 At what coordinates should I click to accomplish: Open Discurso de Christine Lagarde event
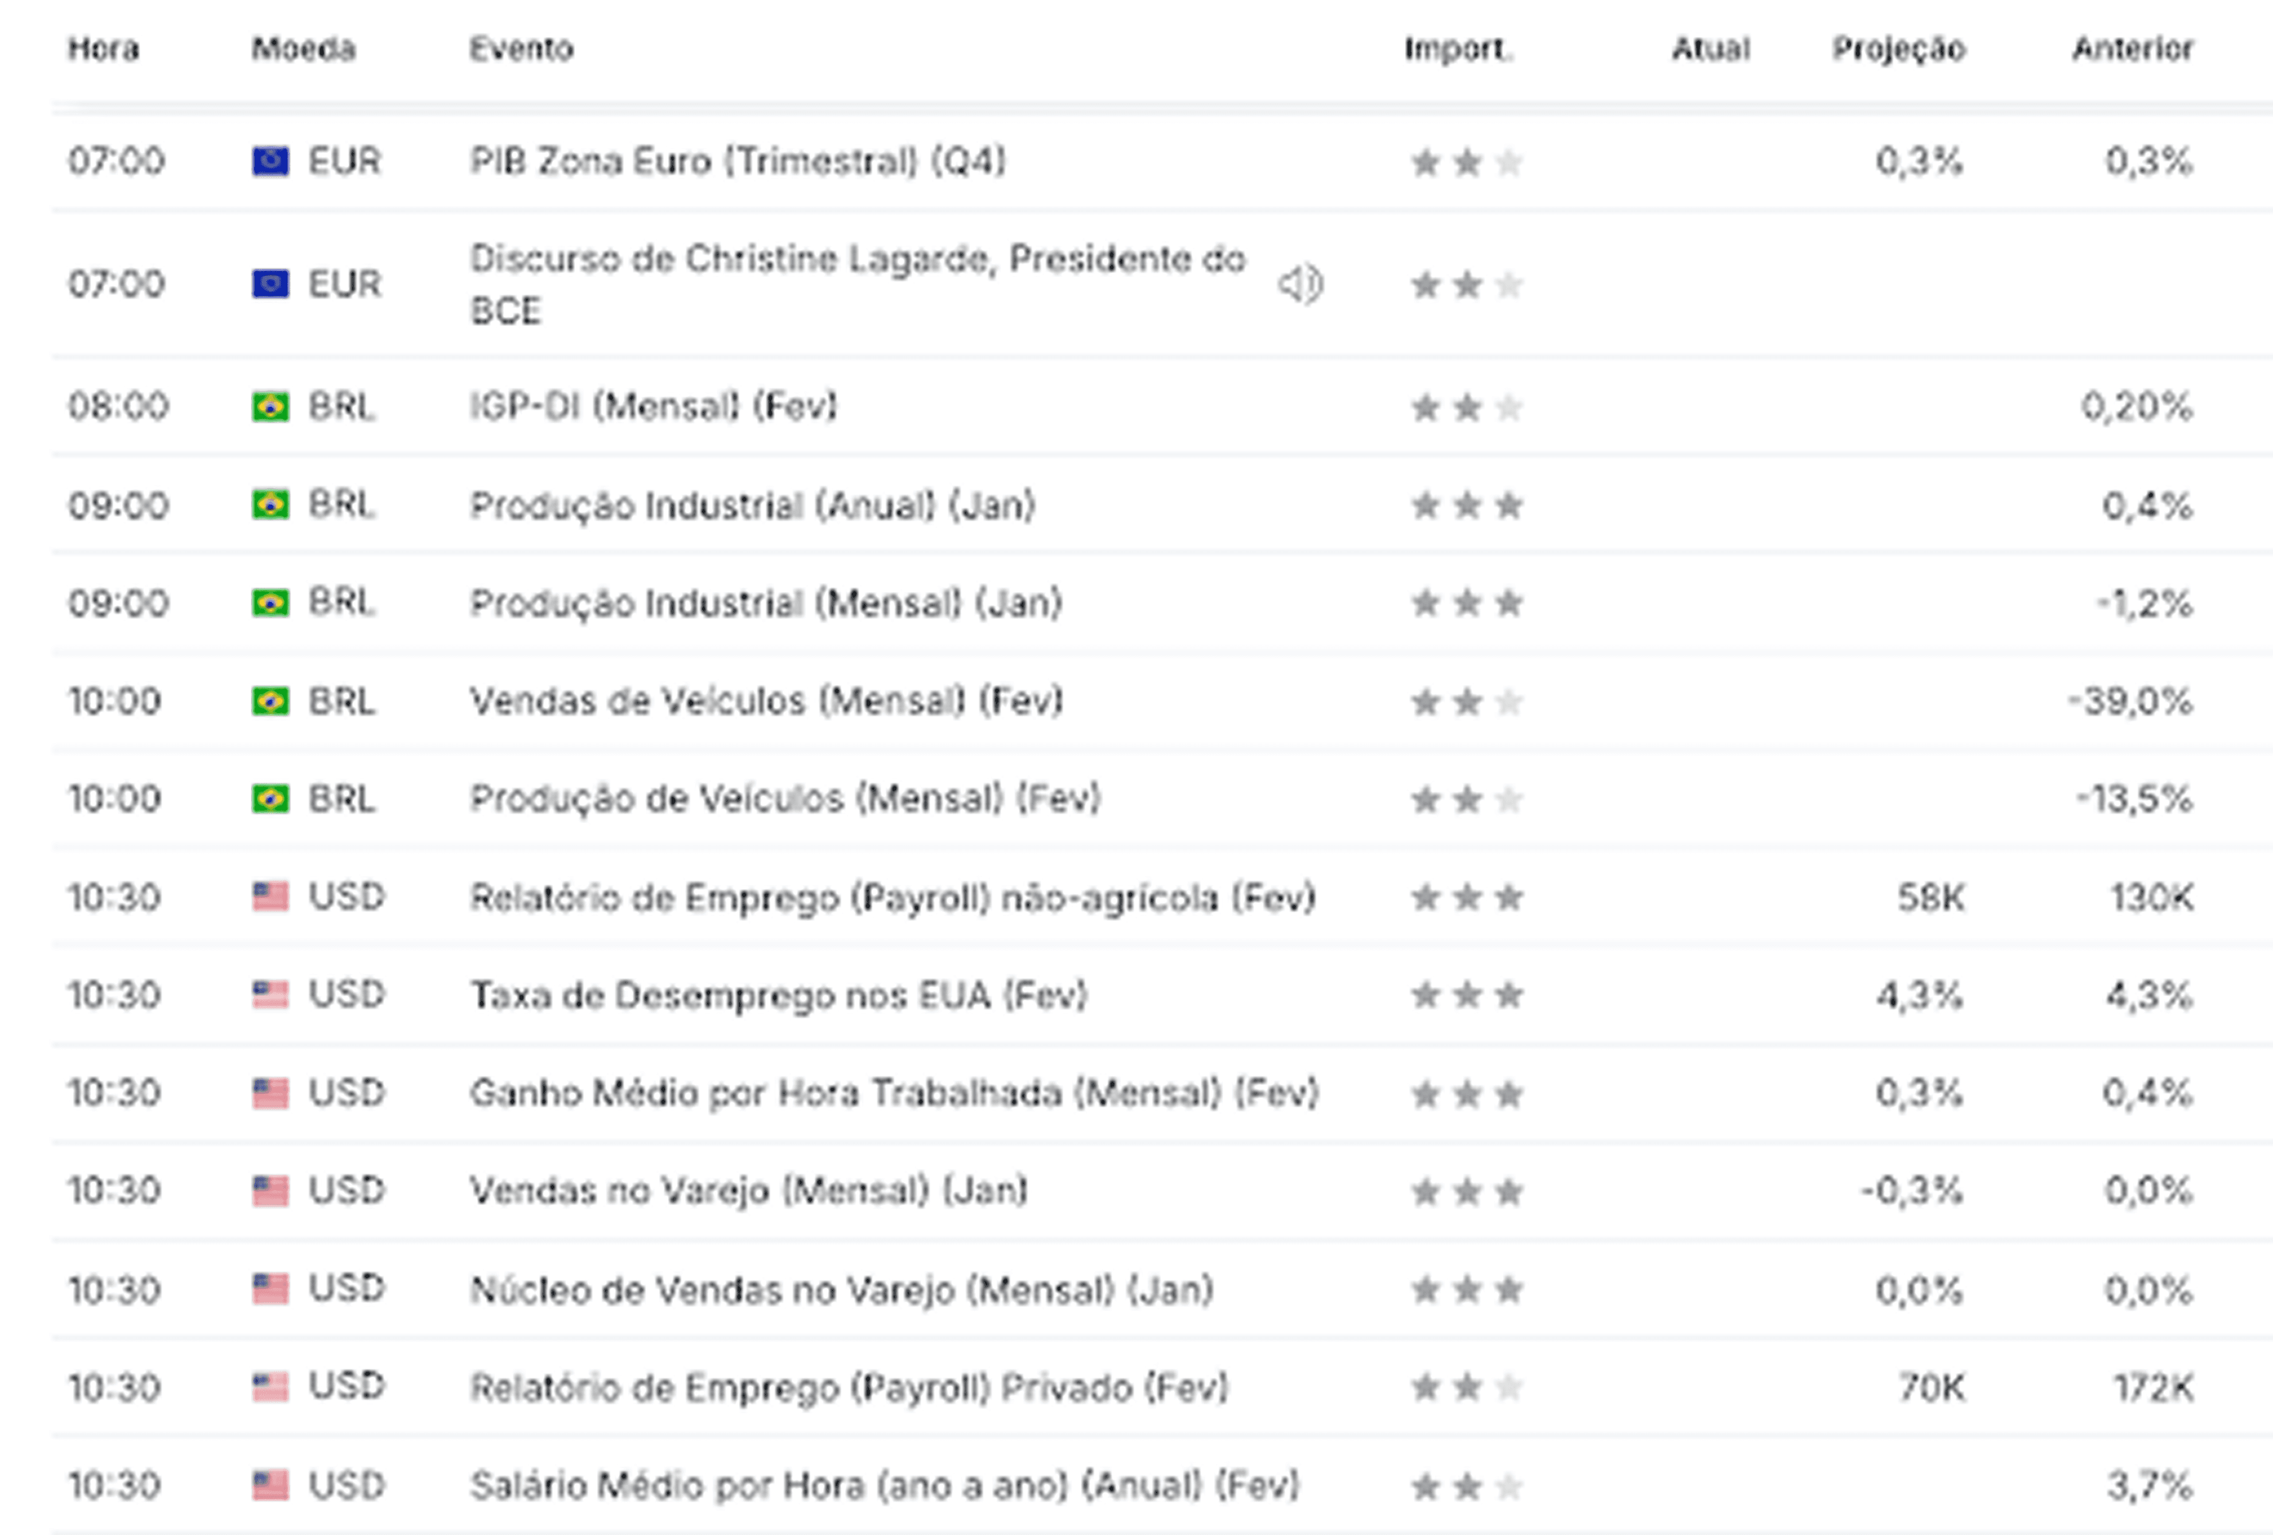[858, 285]
